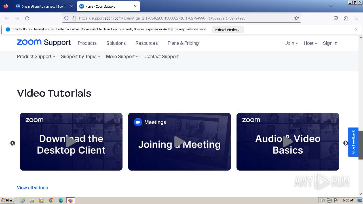The width and height of the screenshot is (363, 204).
Task: Select the Home - Zoom Support tab
Action: [108, 6]
